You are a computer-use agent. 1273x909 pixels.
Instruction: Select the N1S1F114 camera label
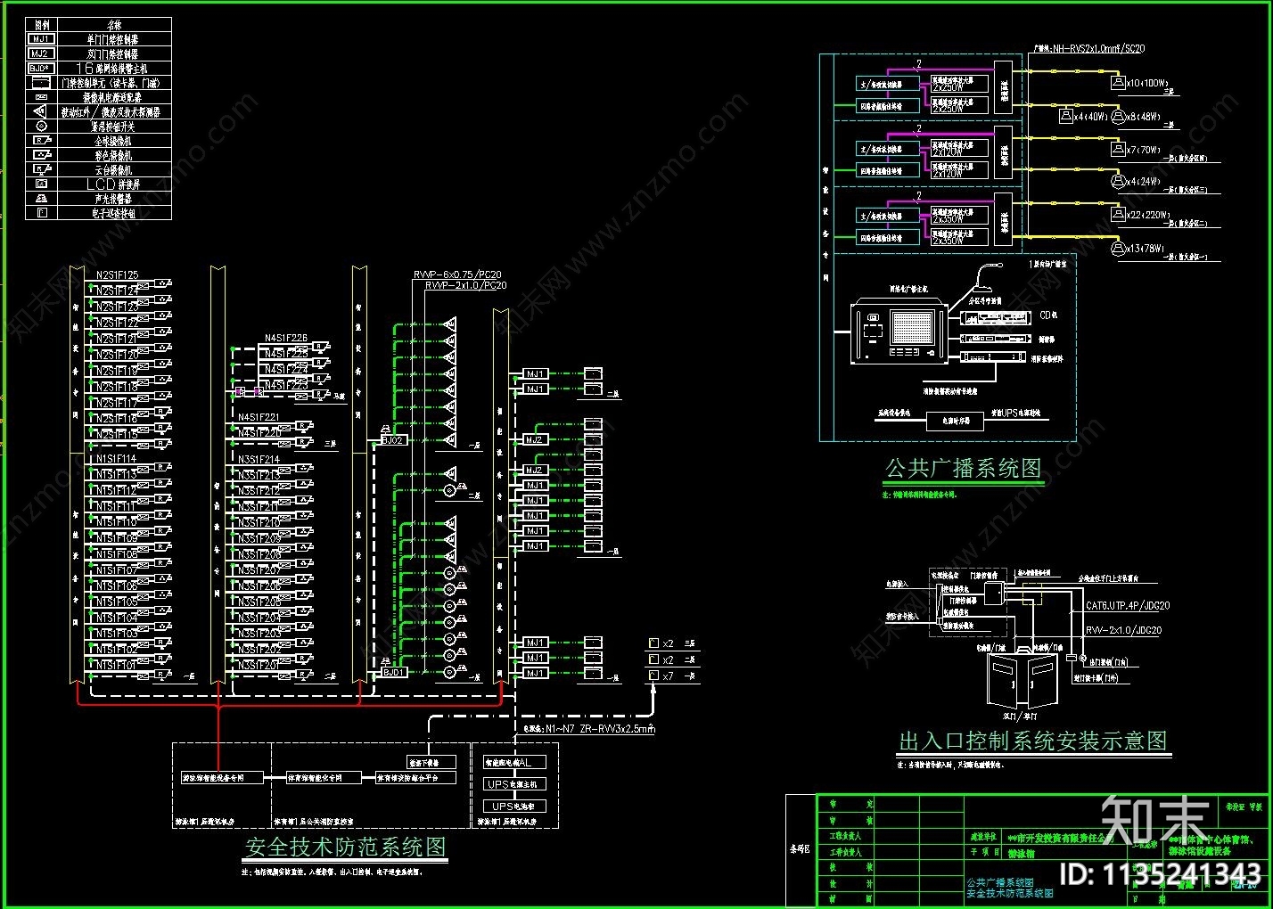(x=117, y=459)
